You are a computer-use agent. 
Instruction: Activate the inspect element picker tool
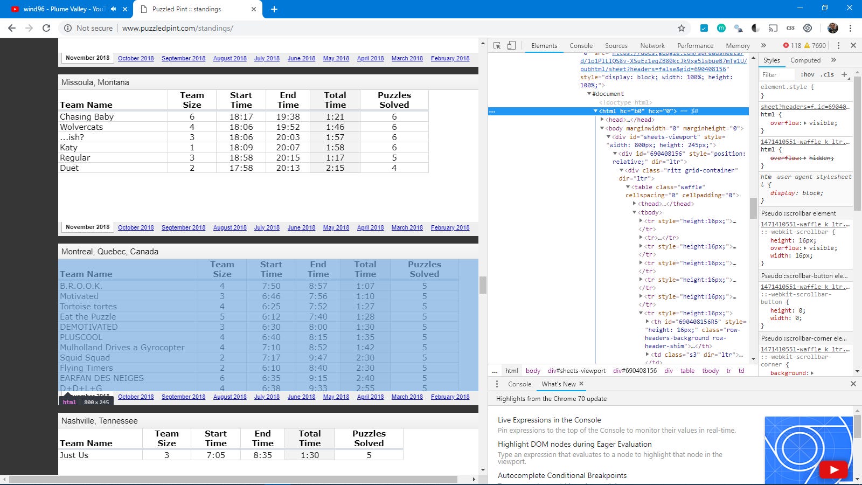click(497, 46)
